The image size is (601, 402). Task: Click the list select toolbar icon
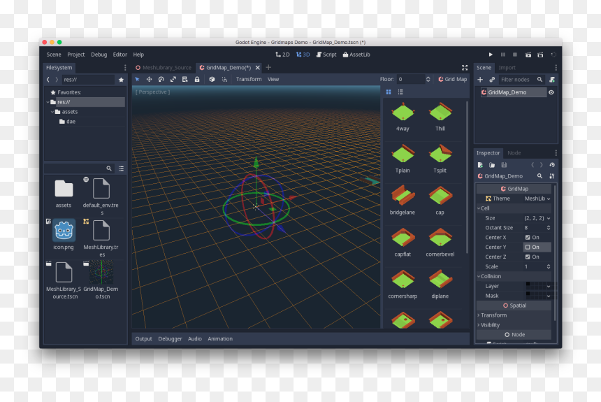(x=184, y=79)
